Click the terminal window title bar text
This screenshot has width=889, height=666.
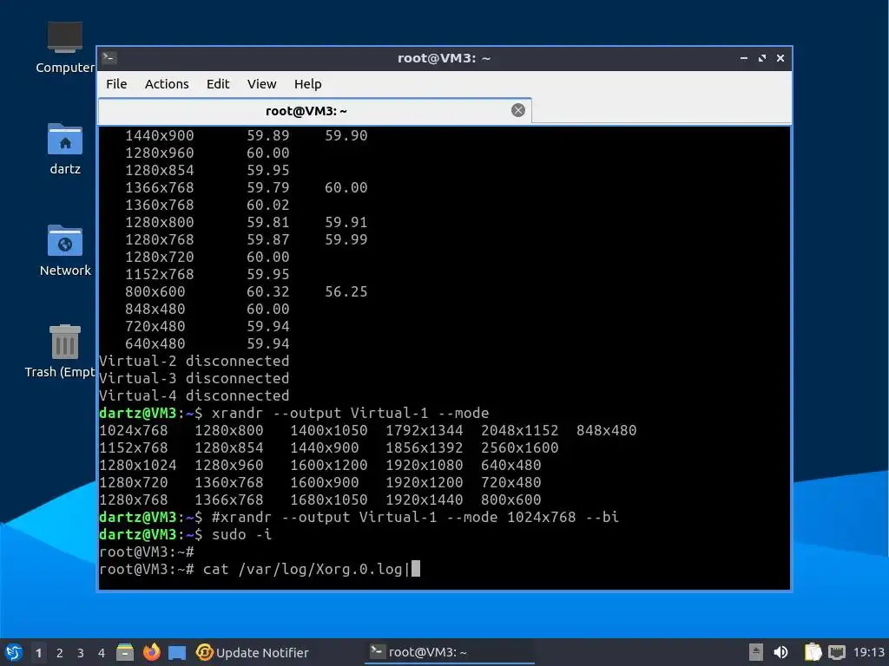click(444, 58)
